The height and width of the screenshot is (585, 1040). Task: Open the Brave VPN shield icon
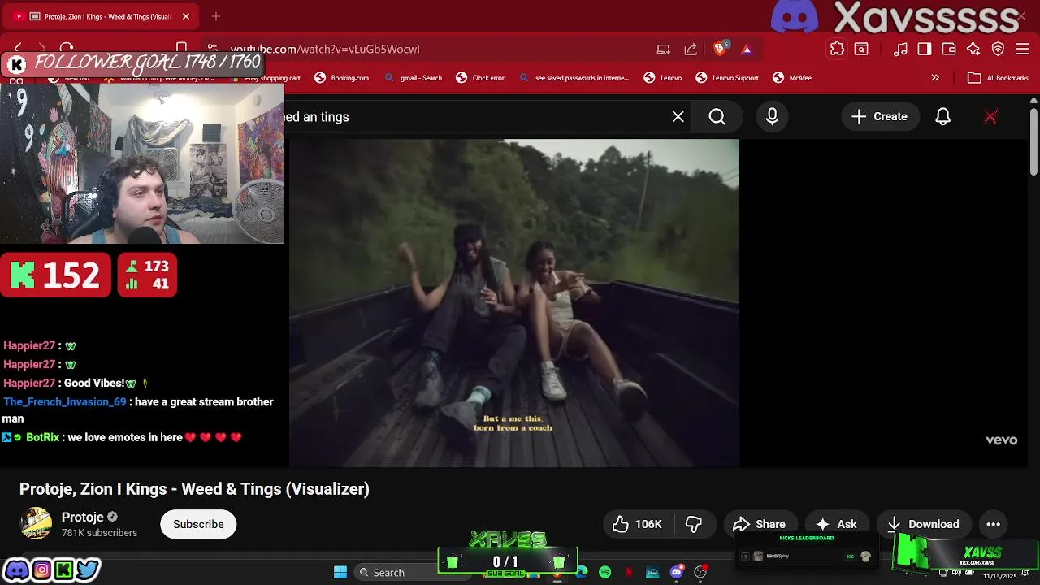coord(998,49)
